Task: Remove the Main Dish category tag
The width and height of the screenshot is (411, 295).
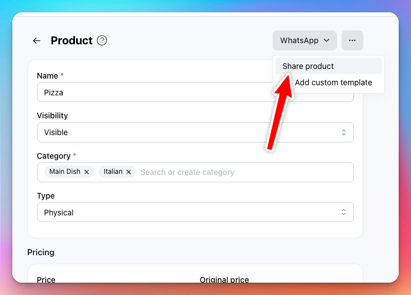Action: [86, 172]
